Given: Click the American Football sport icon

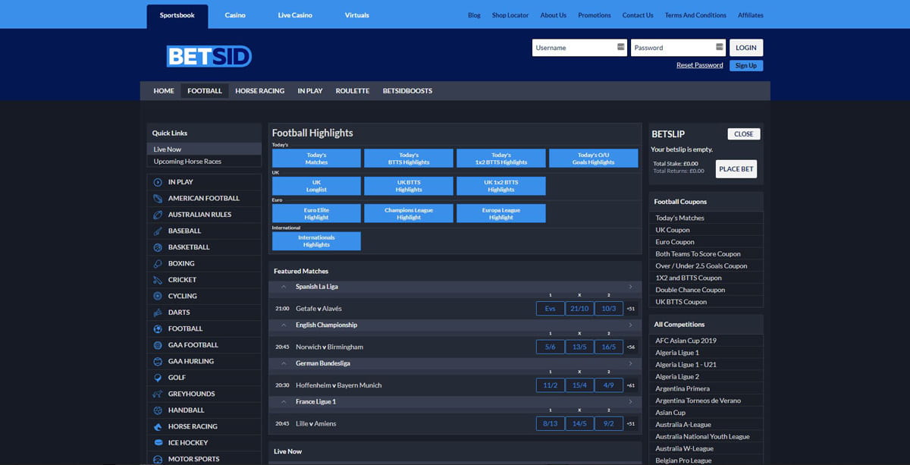Looking at the screenshot, I should coord(158,198).
